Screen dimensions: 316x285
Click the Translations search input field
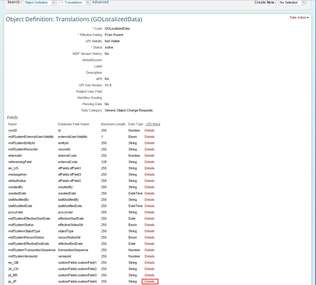click(73, 2)
